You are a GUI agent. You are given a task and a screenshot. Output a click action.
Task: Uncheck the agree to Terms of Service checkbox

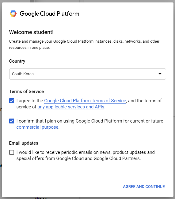12,101
